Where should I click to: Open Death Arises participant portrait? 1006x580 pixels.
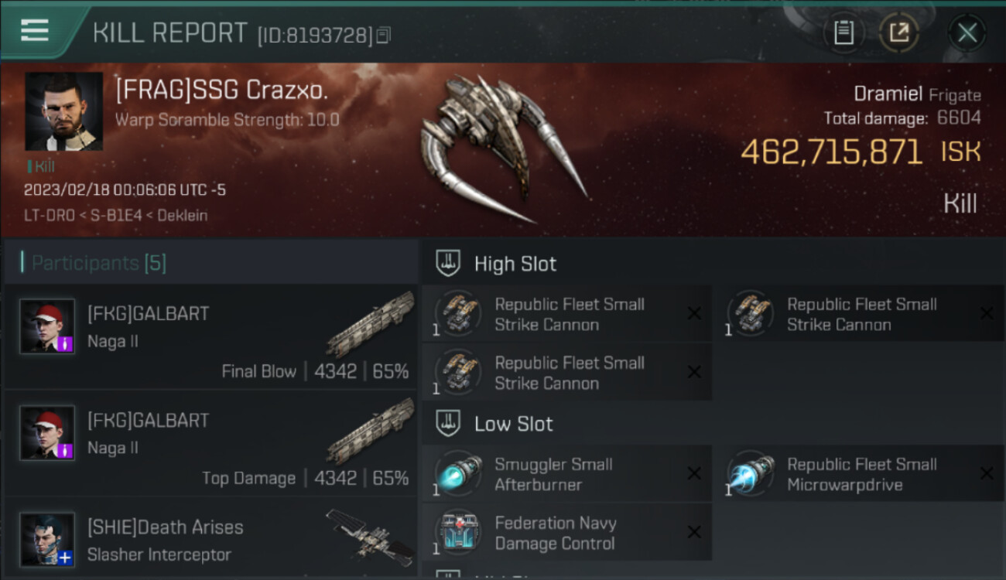pyautogui.click(x=47, y=539)
